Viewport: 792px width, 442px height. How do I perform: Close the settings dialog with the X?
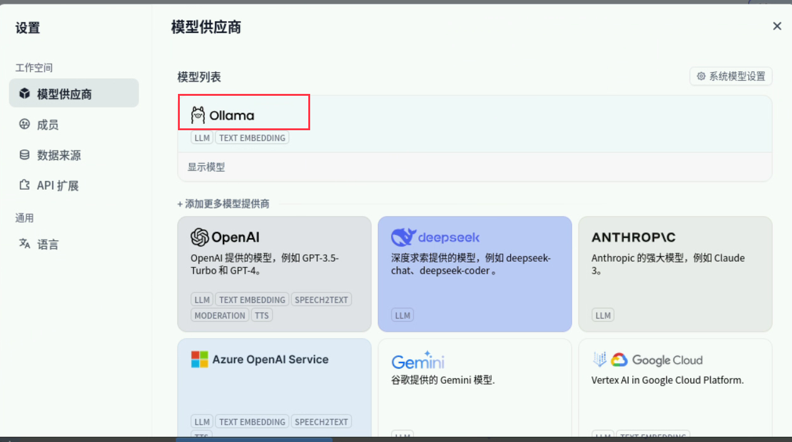pyautogui.click(x=777, y=26)
